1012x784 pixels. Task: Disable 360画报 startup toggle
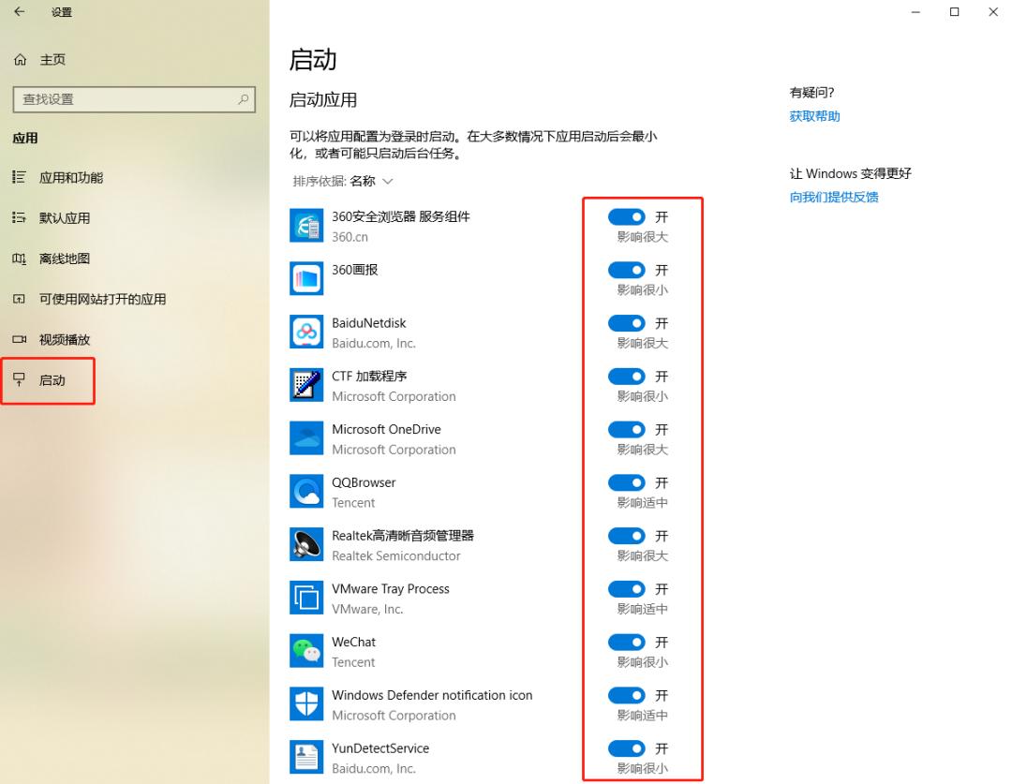click(627, 270)
